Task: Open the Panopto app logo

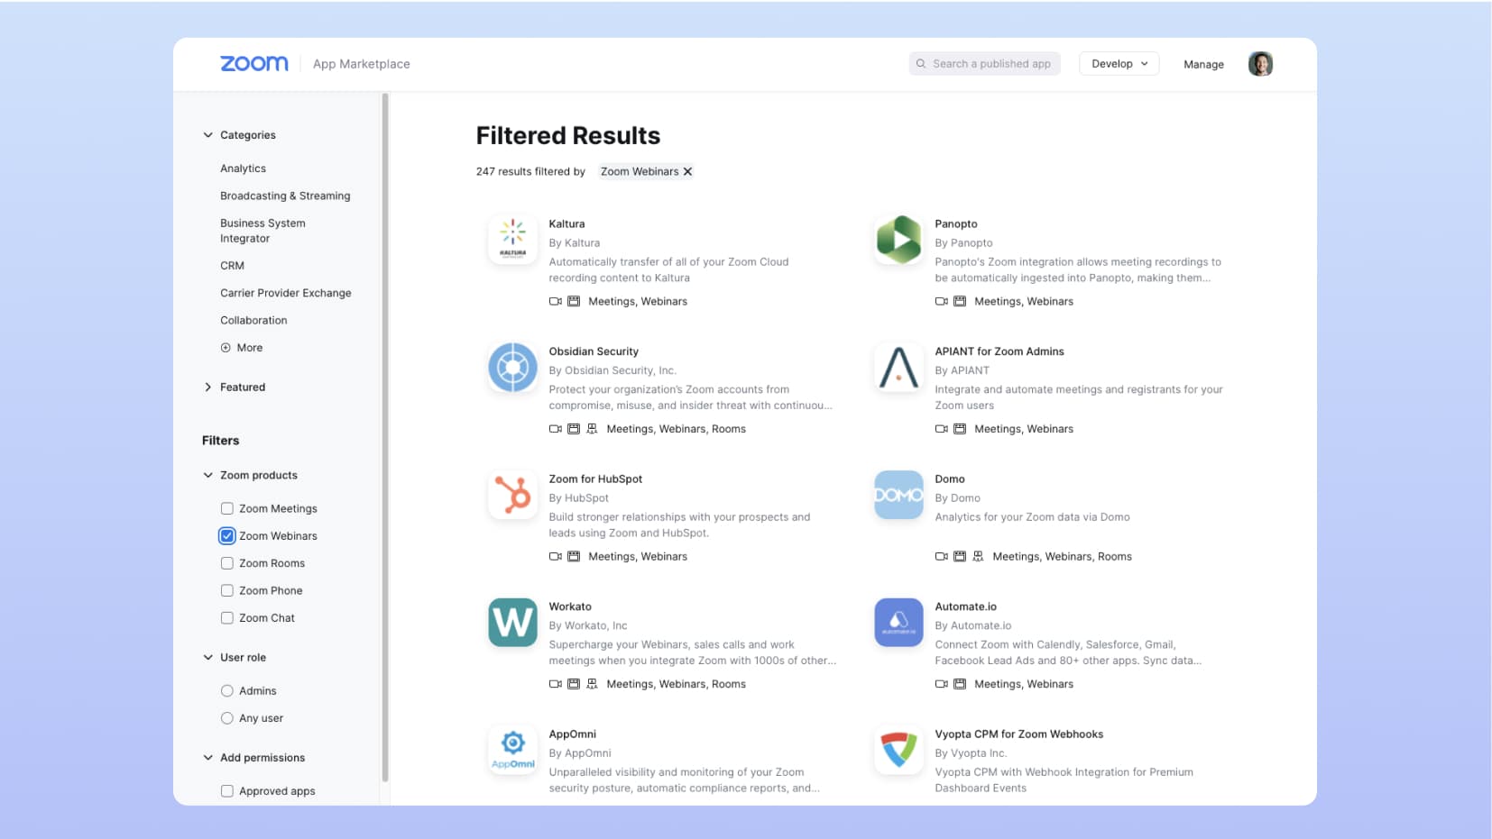Action: (898, 240)
